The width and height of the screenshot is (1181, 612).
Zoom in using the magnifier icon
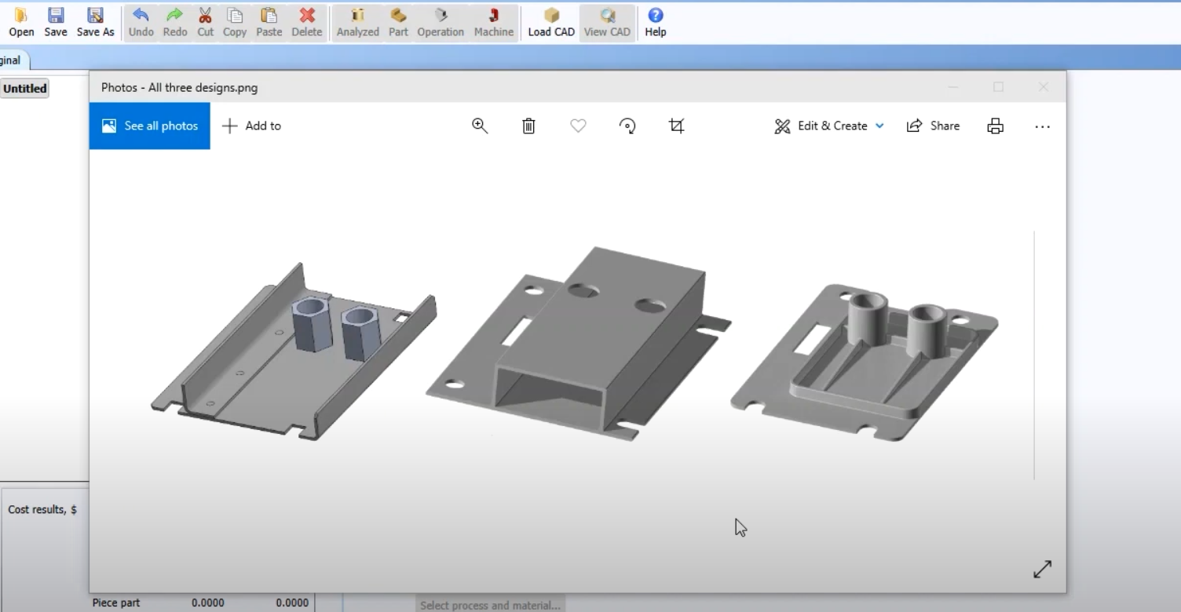[x=480, y=126]
